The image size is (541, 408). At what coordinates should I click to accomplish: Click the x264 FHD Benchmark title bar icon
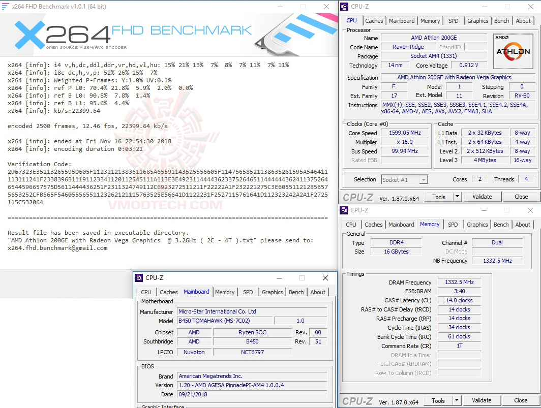tap(5, 7)
